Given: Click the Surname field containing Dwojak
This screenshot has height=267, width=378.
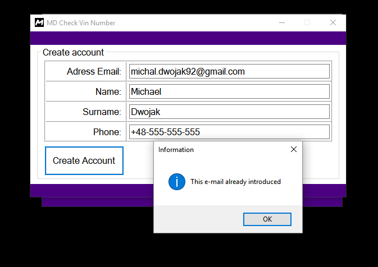Looking at the screenshot, I should click(x=229, y=112).
